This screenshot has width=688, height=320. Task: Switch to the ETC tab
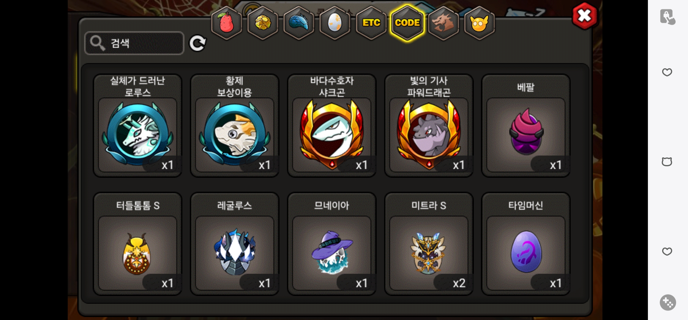point(371,23)
